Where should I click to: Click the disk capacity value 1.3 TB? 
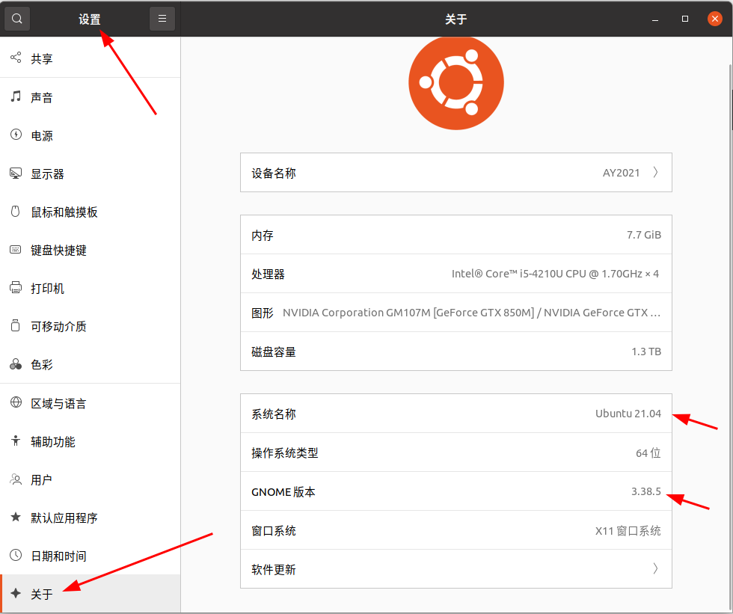pos(646,351)
